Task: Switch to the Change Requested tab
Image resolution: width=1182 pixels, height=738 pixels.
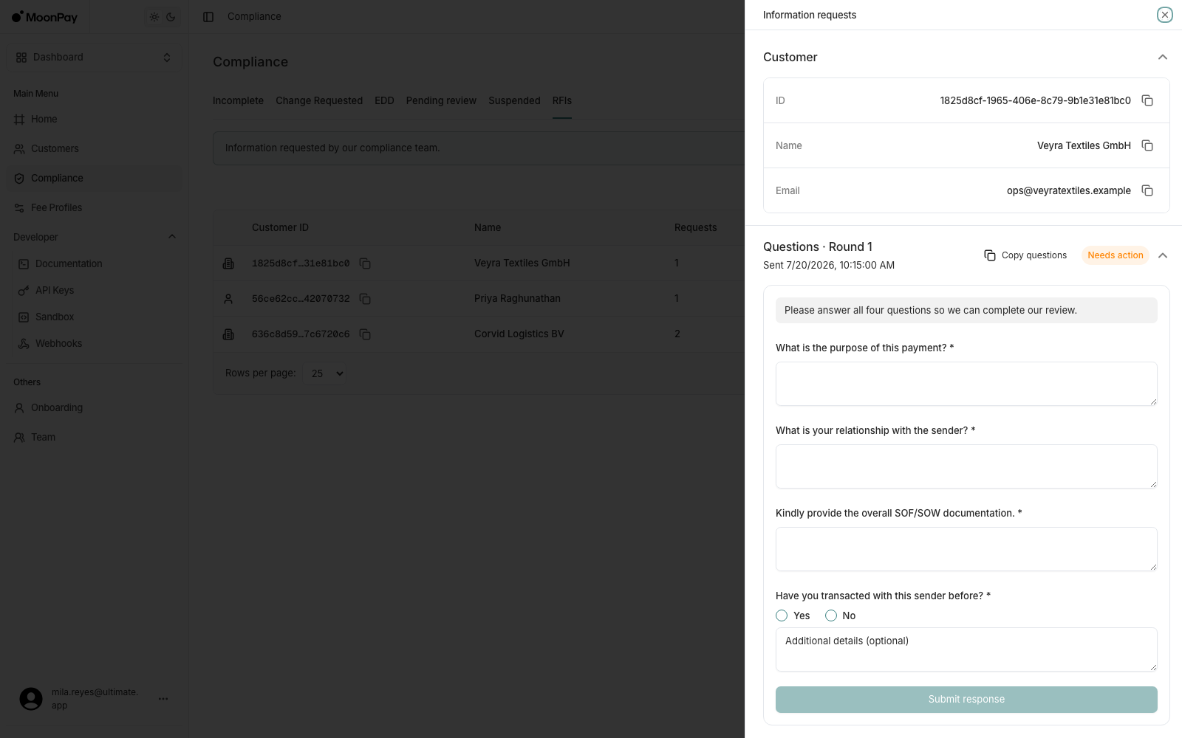Action: [319, 100]
